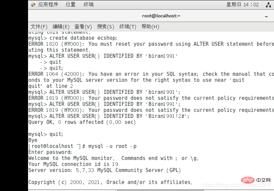Minimize the root@localhost terminal window
Image resolution: width=274 pixels, height=191 pixels.
[x=266, y=16]
